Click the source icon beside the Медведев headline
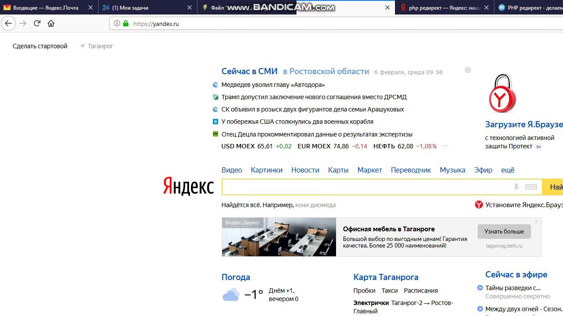The width and height of the screenshot is (563, 316). [x=216, y=85]
